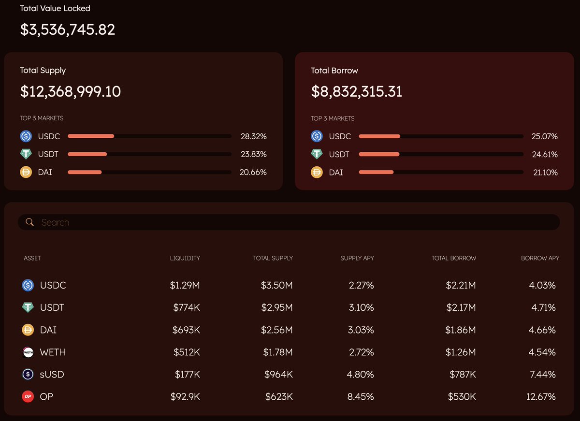Click the 20.66% DAI supply share
The width and height of the screenshot is (580, 421).
(x=253, y=172)
